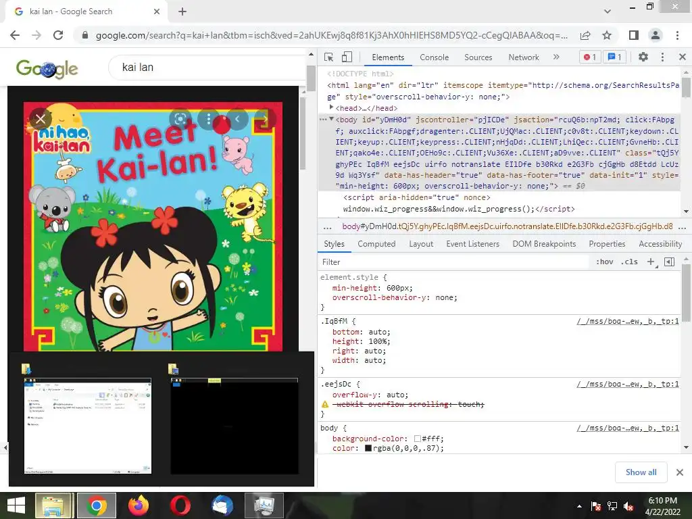The image size is (692, 519).
Task: Close the DevTools panel
Action: coord(683,57)
